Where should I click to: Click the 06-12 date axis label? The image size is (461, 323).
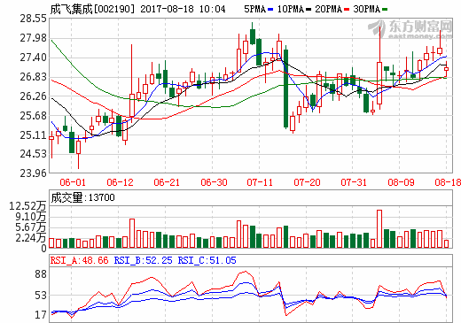(x=120, y=182)
